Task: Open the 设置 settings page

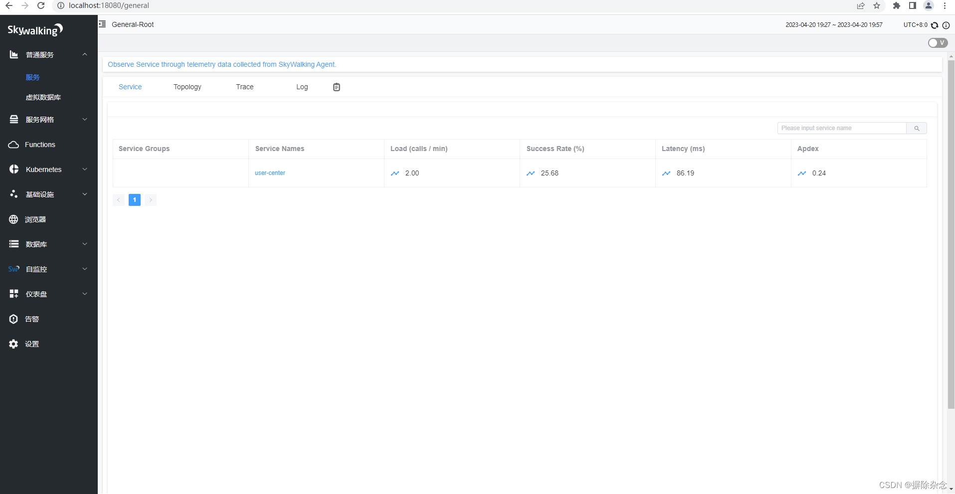Action: click(32, 343)
